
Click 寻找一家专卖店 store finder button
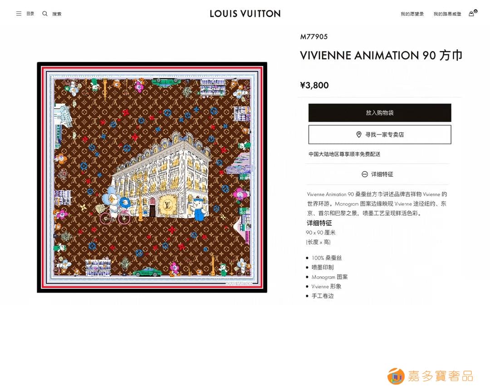[380, 134]
